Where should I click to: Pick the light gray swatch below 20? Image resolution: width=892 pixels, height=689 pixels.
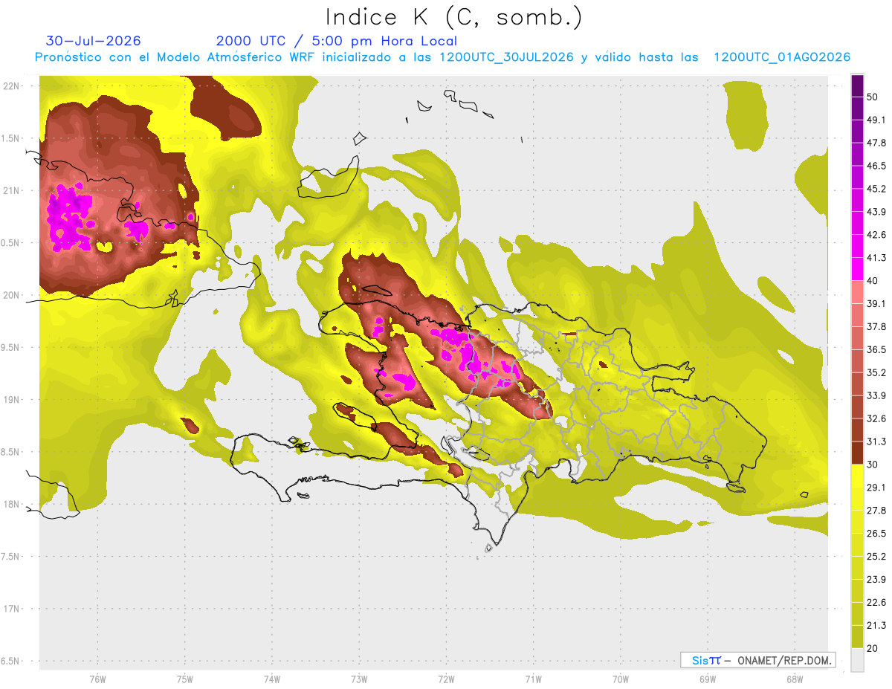click(x=857, y=659)
